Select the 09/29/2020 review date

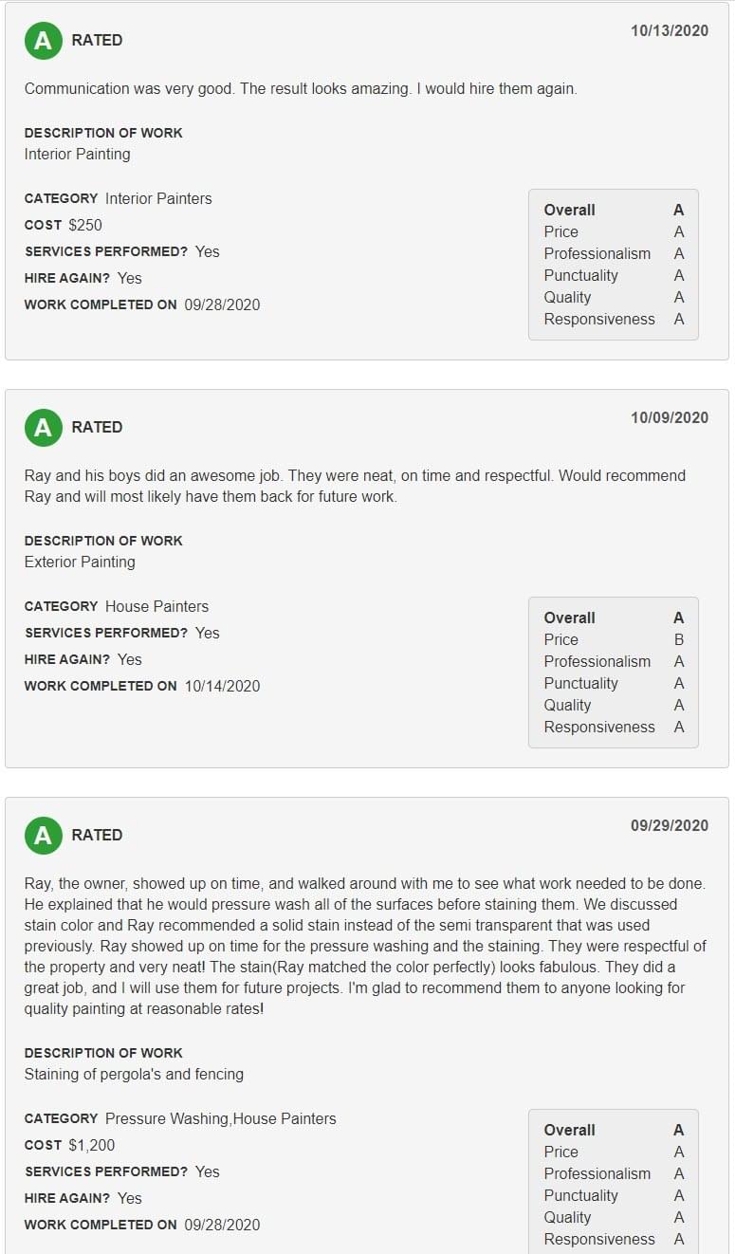669,825
